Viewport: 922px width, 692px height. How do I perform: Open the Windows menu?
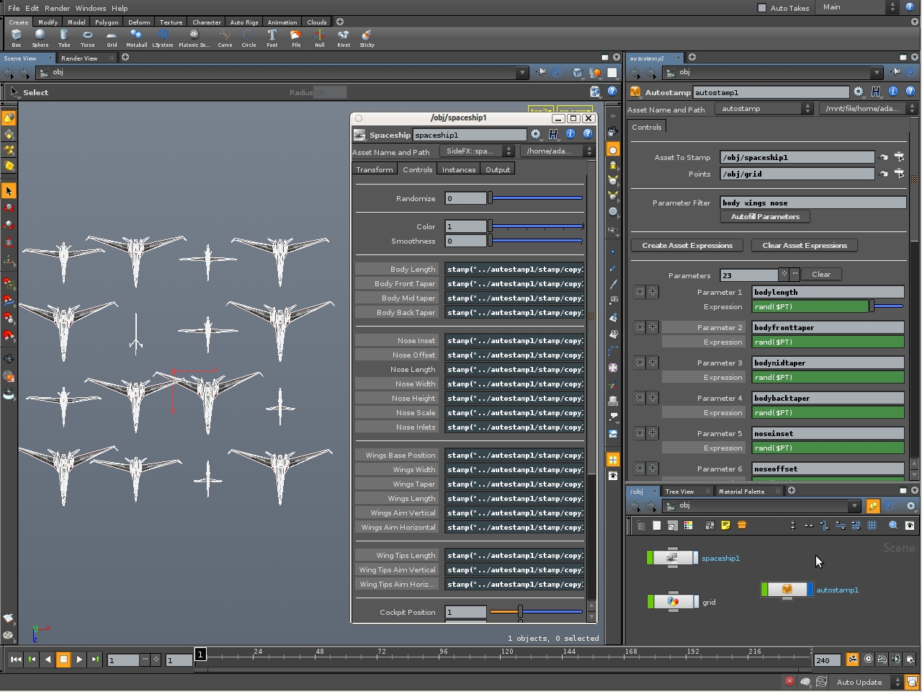pyautogui.click(x=91, y=8)
